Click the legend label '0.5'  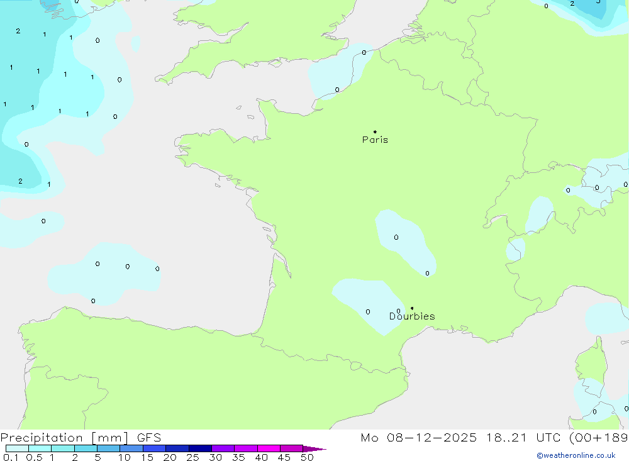click(34, 457)
